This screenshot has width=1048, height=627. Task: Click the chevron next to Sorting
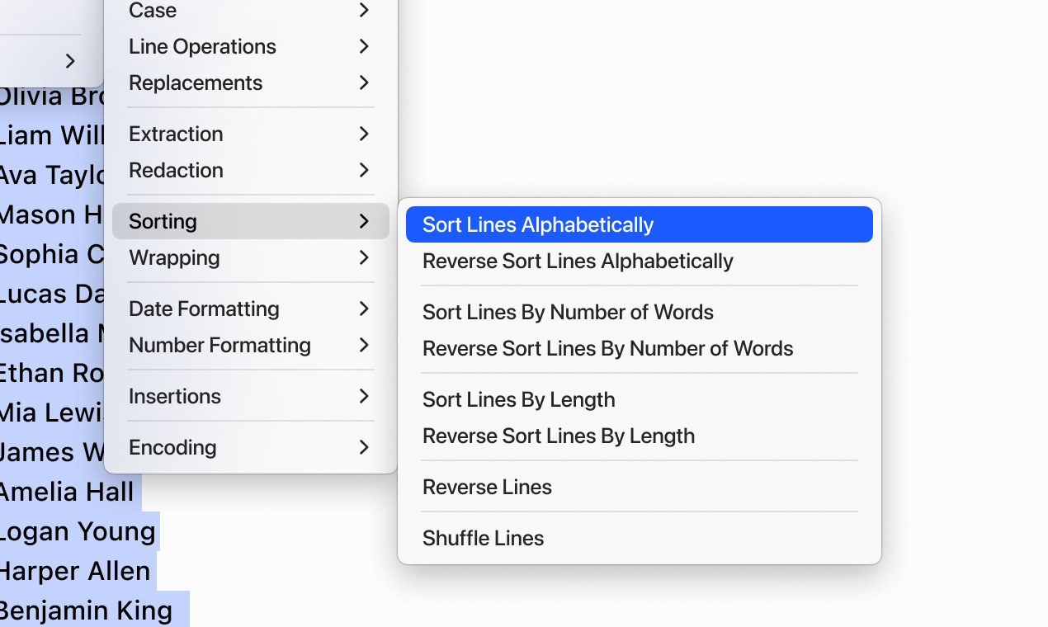pyautogui.click(x=364, y=221)
